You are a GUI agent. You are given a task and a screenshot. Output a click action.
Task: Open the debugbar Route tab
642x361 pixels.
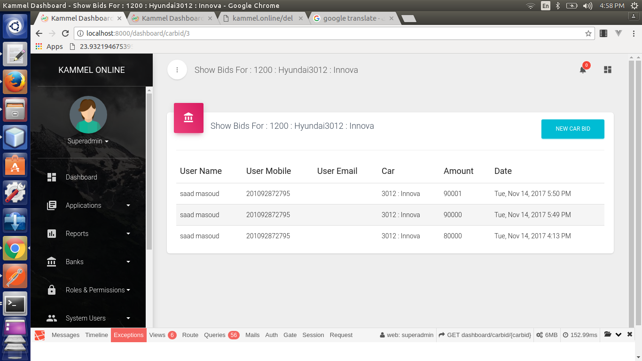coord(190,335)
